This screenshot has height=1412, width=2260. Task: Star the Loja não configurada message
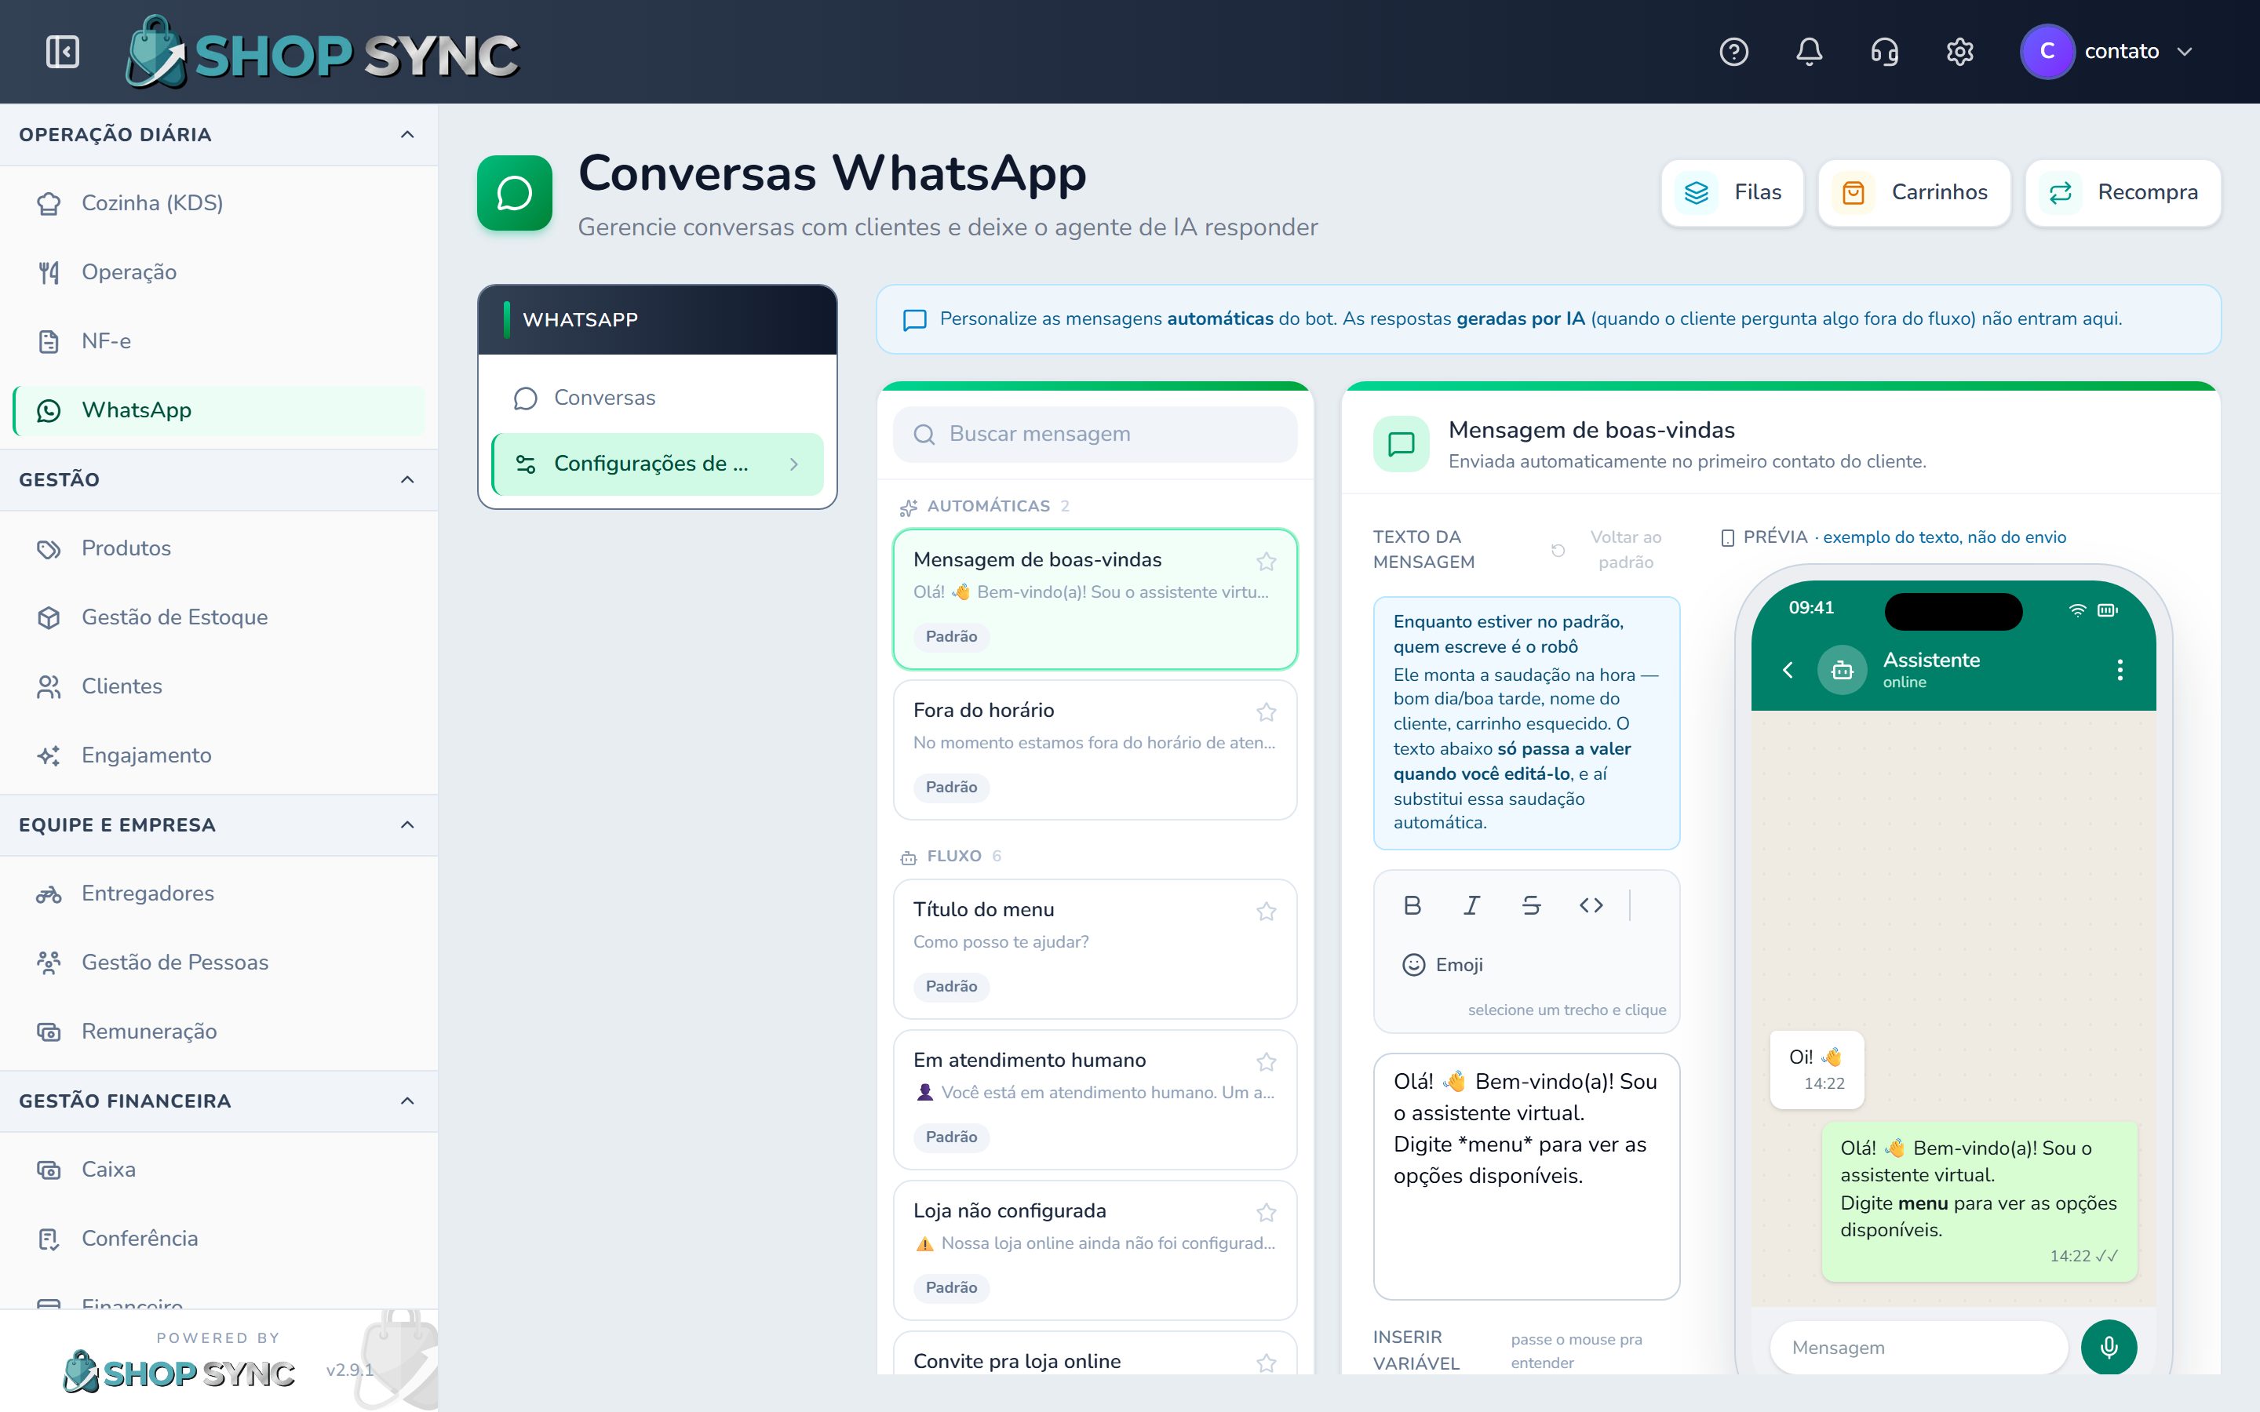click(x=1267, y=1213)
